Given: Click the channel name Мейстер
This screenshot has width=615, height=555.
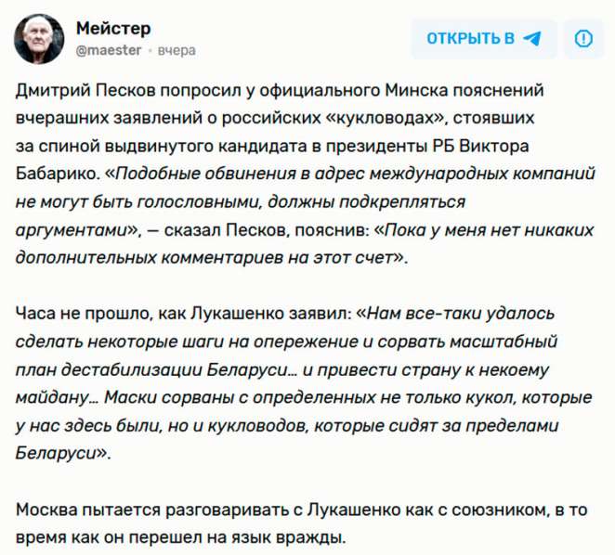Looking at the screenshot, I should (113, 28).
